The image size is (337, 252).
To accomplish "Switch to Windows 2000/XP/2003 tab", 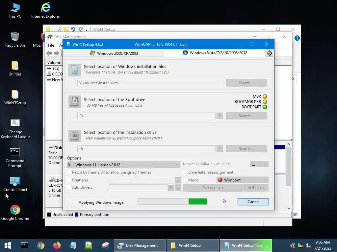I will (x=114, y=53).
